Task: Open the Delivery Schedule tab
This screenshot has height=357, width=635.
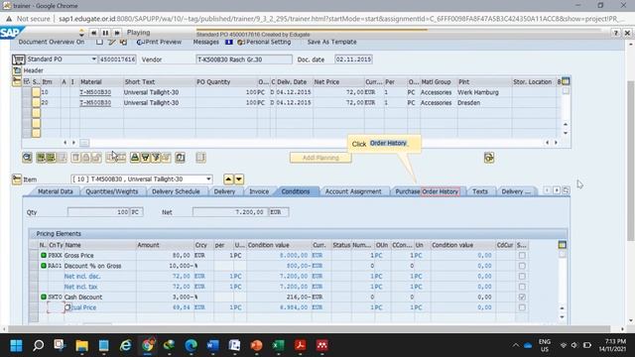Action: (176, 191)
